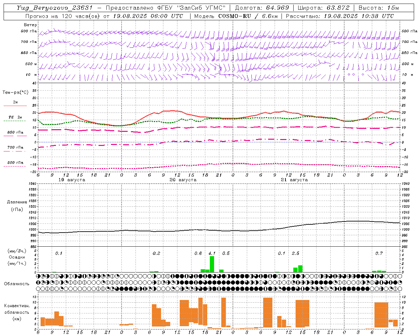Screen dimensions: 419x335
Task: Select the Давление pressure panel label
Action: coord(17,202)
